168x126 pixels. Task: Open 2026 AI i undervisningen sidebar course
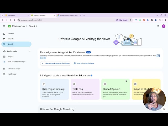[16, 62]
